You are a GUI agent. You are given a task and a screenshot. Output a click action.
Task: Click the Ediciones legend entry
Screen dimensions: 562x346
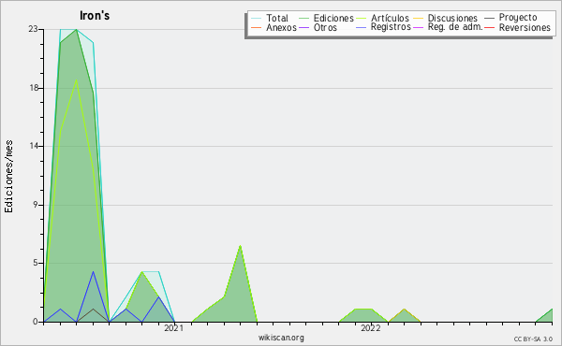tap(333, 18)
